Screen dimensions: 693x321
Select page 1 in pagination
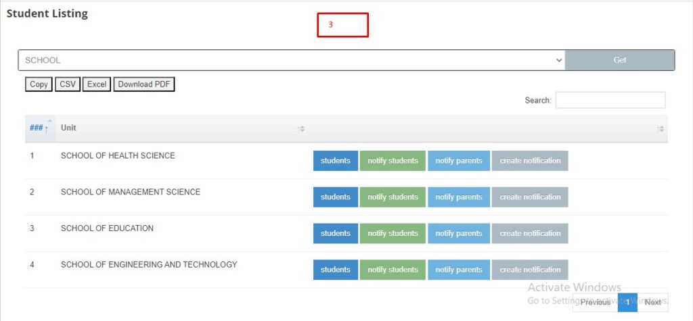pyautogui.click(x=628, y=302)
